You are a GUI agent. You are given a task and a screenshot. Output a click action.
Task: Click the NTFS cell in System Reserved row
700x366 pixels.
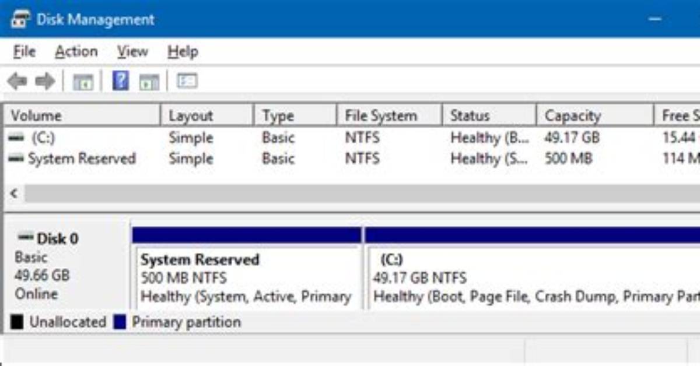[x=362, y=159]
